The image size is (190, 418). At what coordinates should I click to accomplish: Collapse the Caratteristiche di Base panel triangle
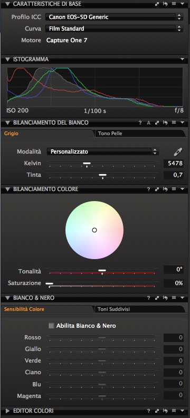(7, 4)
